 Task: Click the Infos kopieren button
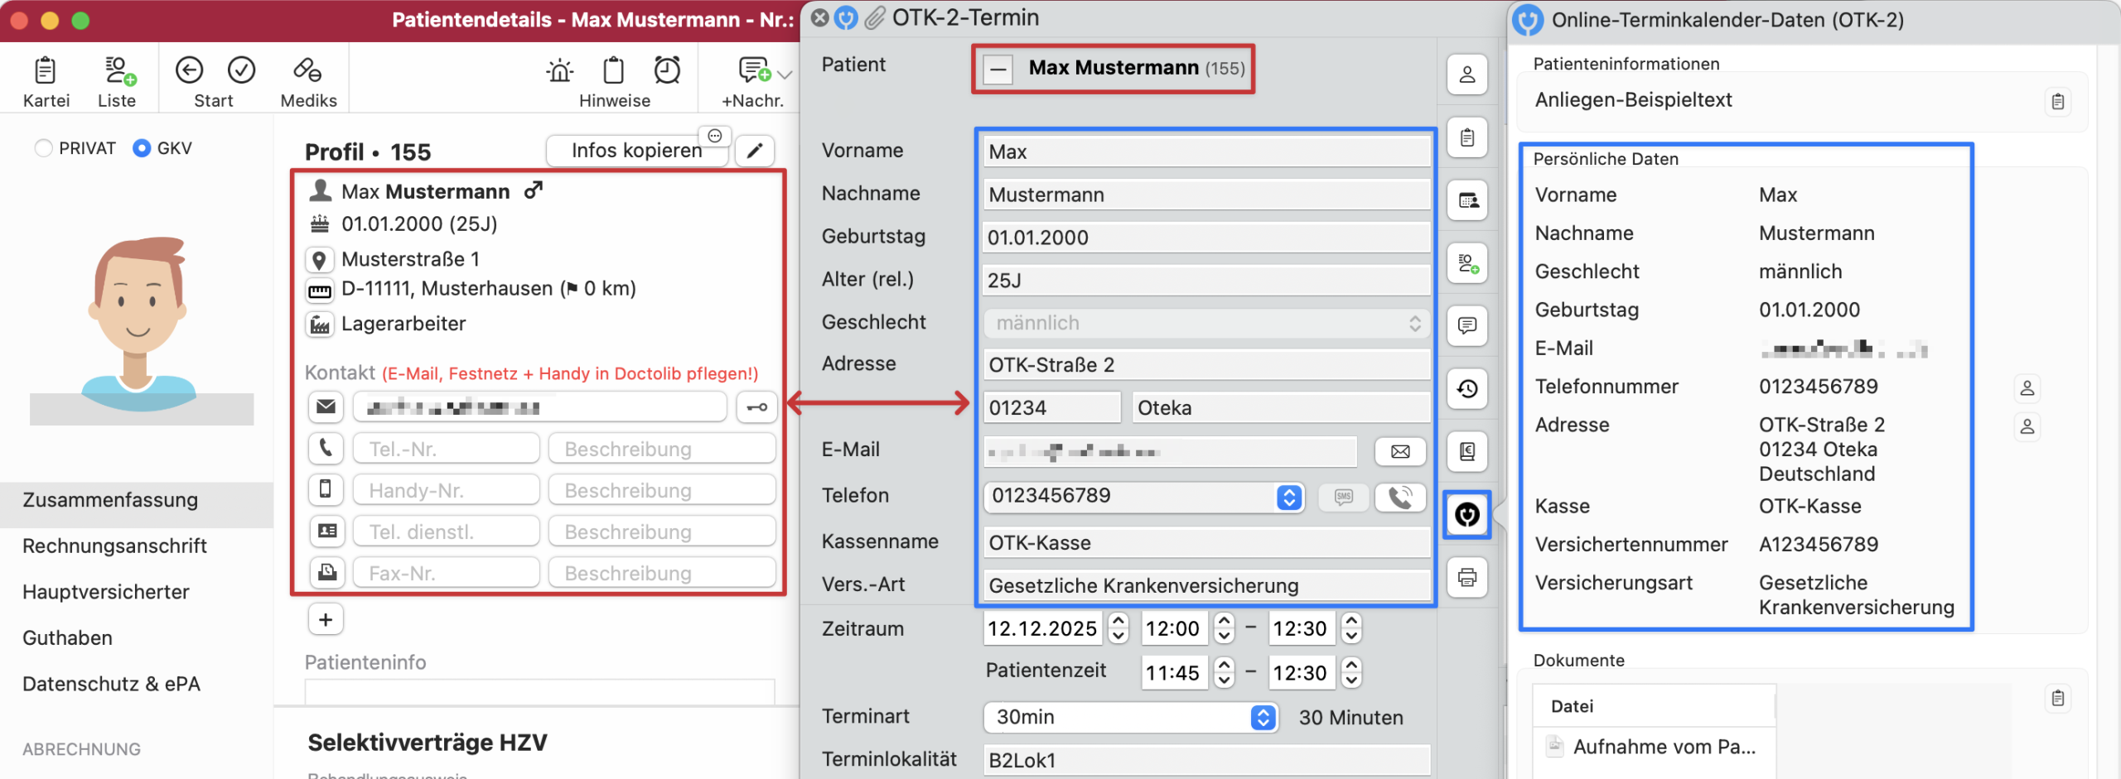point(636,151)
